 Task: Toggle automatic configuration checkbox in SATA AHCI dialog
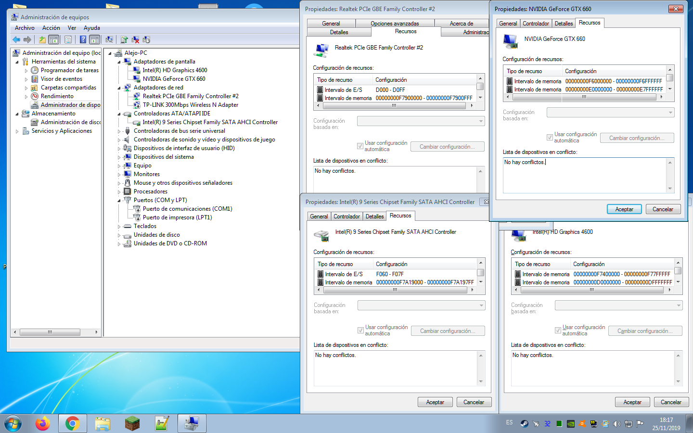pyautogui.click(x=360, y=330)
